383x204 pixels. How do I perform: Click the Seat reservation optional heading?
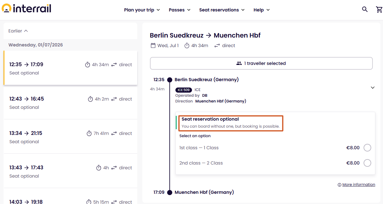click(x=210, y=119)
